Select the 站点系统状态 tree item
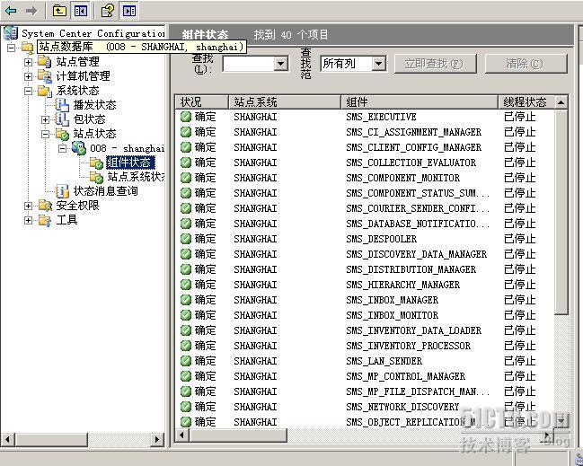Screen dimensions: 583x466 [136, 177]
